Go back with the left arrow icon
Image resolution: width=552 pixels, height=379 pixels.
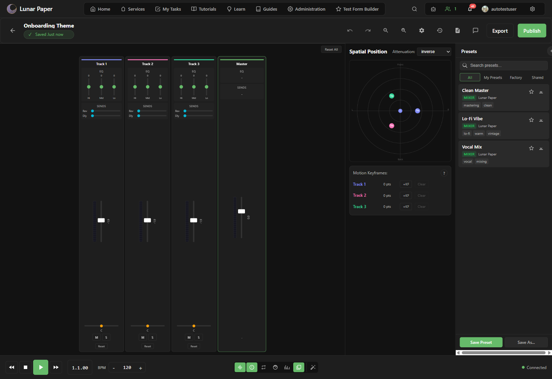tap(13, 31)
